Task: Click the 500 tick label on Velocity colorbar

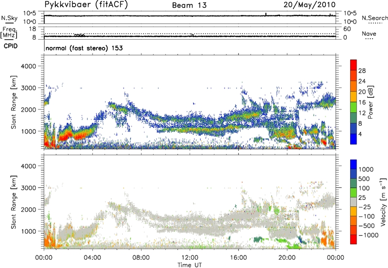Action: coord(364,179)
